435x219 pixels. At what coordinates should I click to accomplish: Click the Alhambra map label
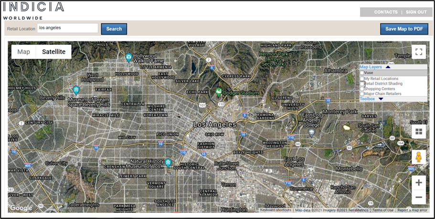[335, 70]
